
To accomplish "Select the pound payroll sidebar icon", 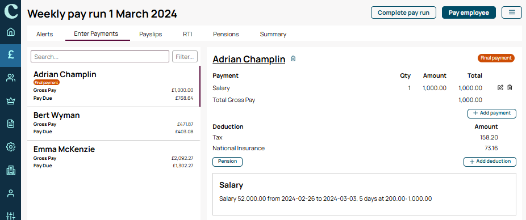I will pos(11,55).
